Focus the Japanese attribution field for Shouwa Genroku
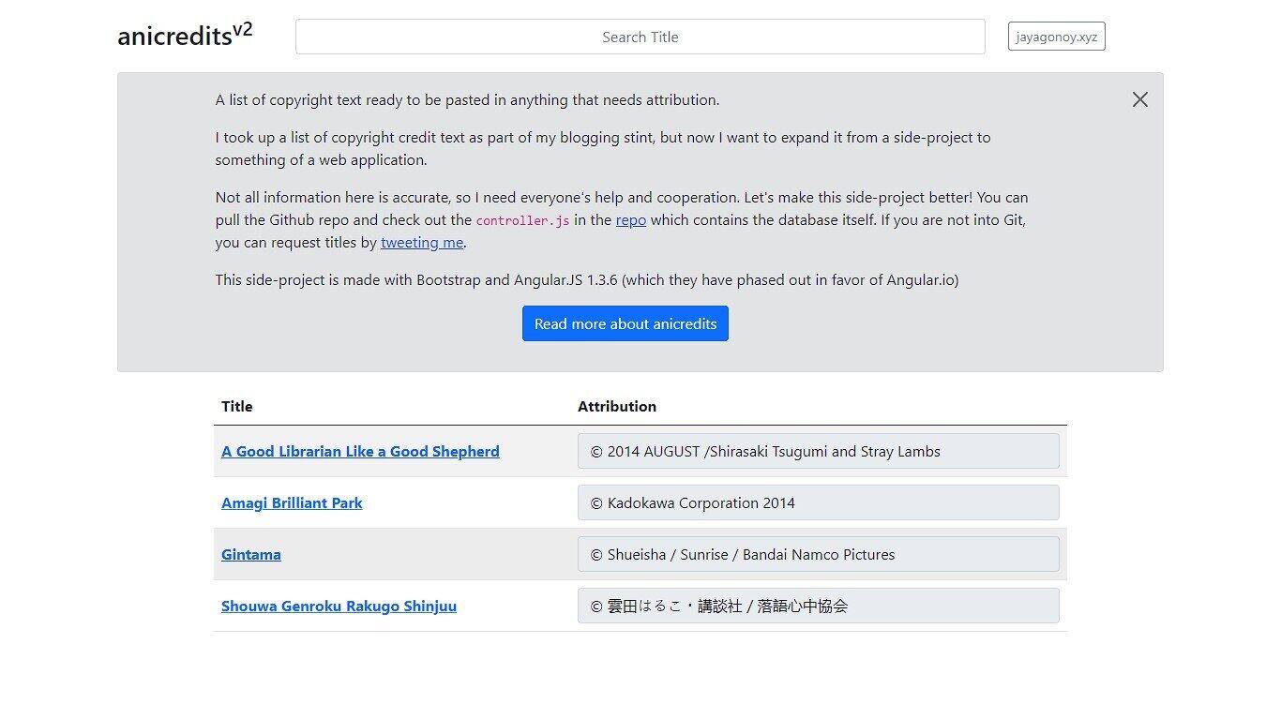Image resolution: width=1281 pixels, height=719 pixels. click(x=818, y=606)
